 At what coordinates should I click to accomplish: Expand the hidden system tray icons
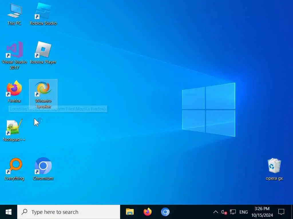[x=215, y=212]
